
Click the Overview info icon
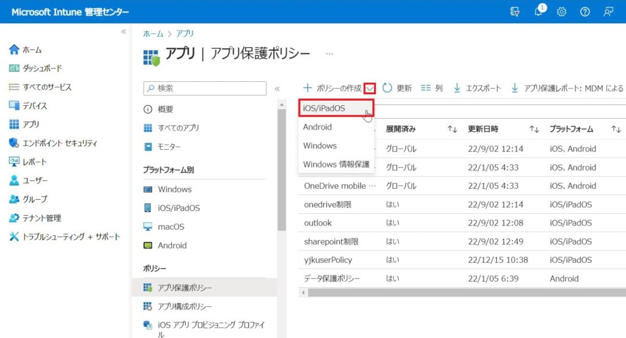148,109
